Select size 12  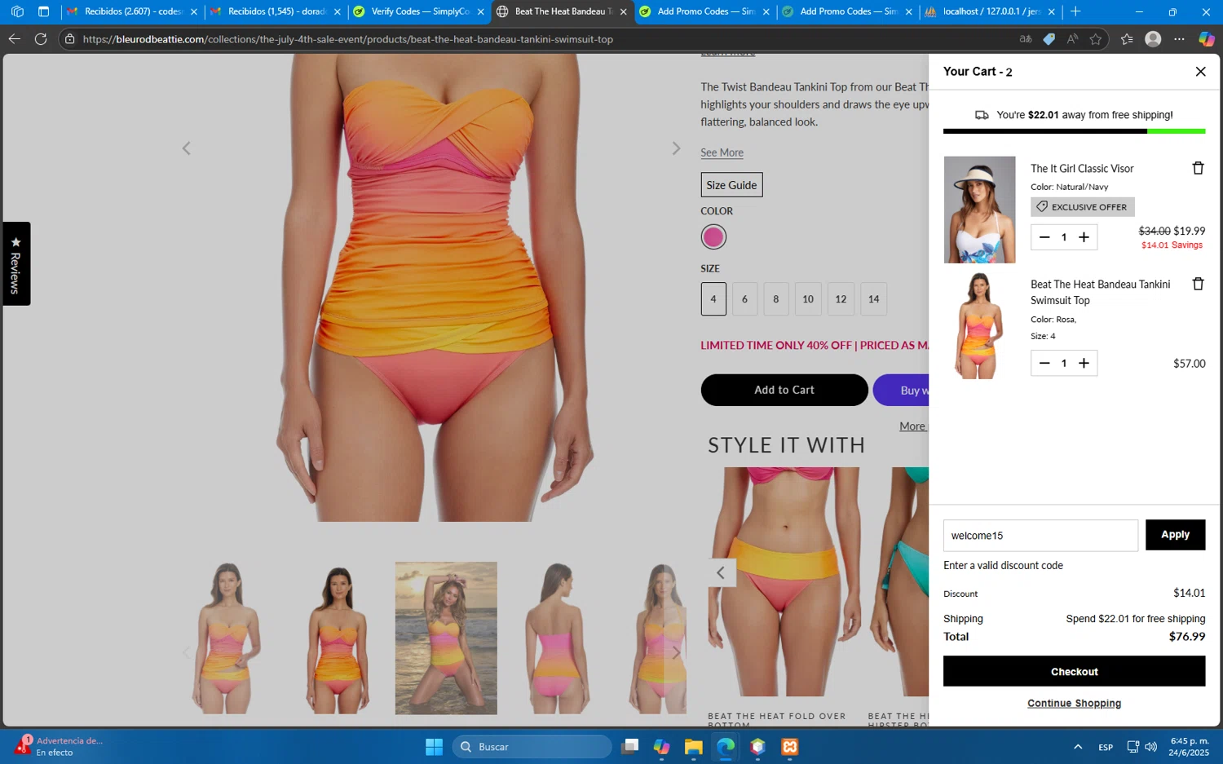tap(841, 299)
